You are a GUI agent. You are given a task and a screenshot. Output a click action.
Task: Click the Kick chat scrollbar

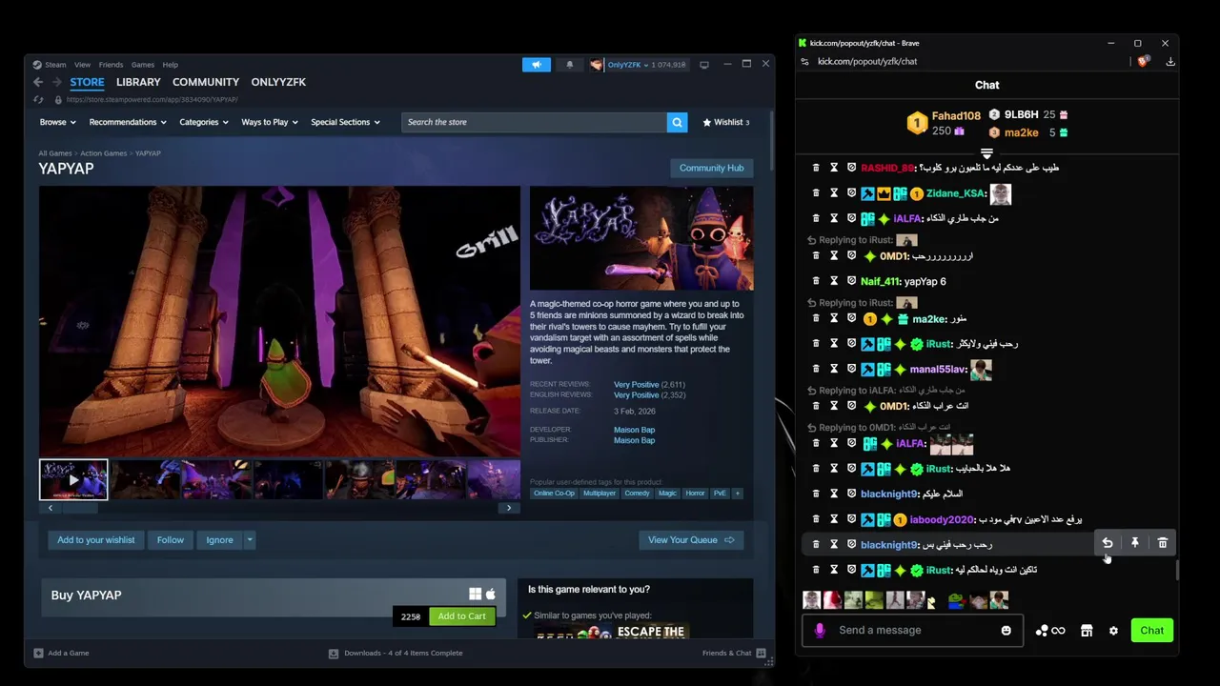[x=1175, y=570]
